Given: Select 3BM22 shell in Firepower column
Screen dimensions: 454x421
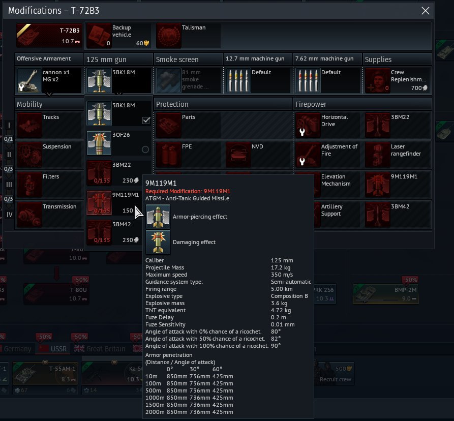Looking at the screenshot, I should coord(397,125).
